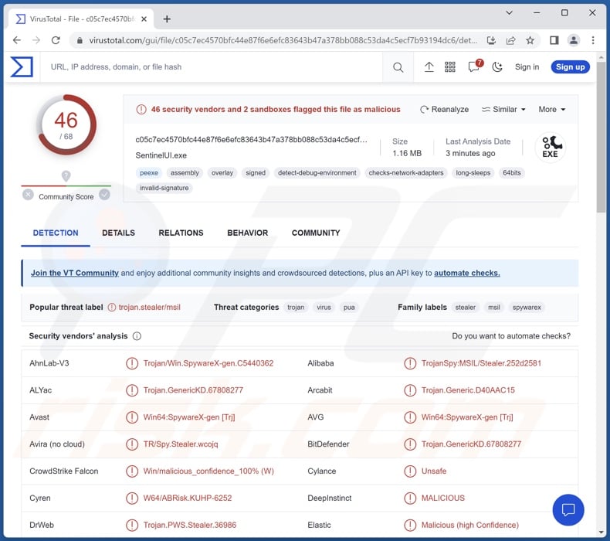The image size is (610, 541).
Task: Open the browser profile icon
Action: coord(574,40)
